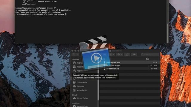Click the 2 KB size cell
The height and width of the screenshot is (107, 191).
[x=155, y=62]
